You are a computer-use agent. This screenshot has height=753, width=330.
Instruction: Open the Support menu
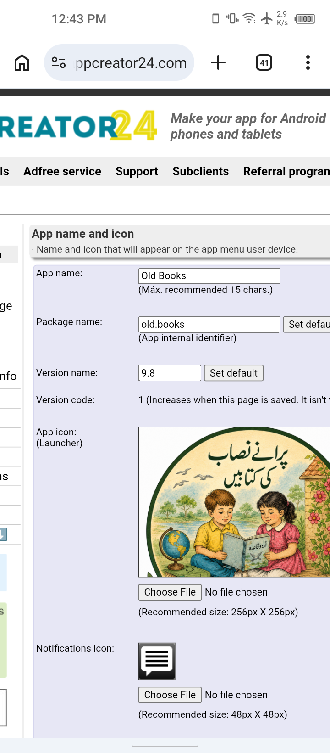137,171
